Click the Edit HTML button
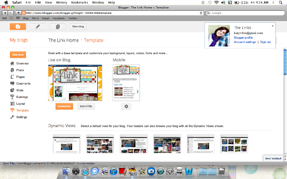This screenshot has width=287, height=179. [86, 107]
